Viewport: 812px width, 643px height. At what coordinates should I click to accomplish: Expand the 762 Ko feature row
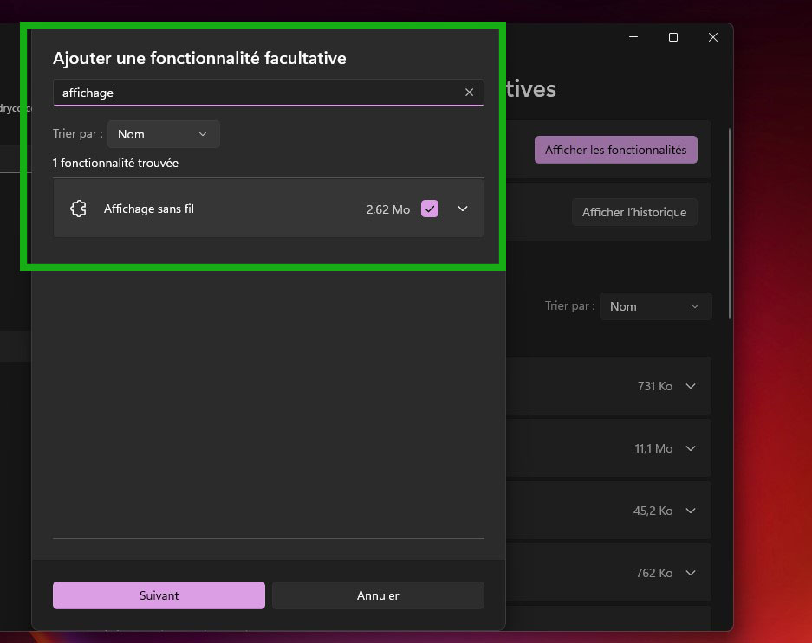point(691,573)
